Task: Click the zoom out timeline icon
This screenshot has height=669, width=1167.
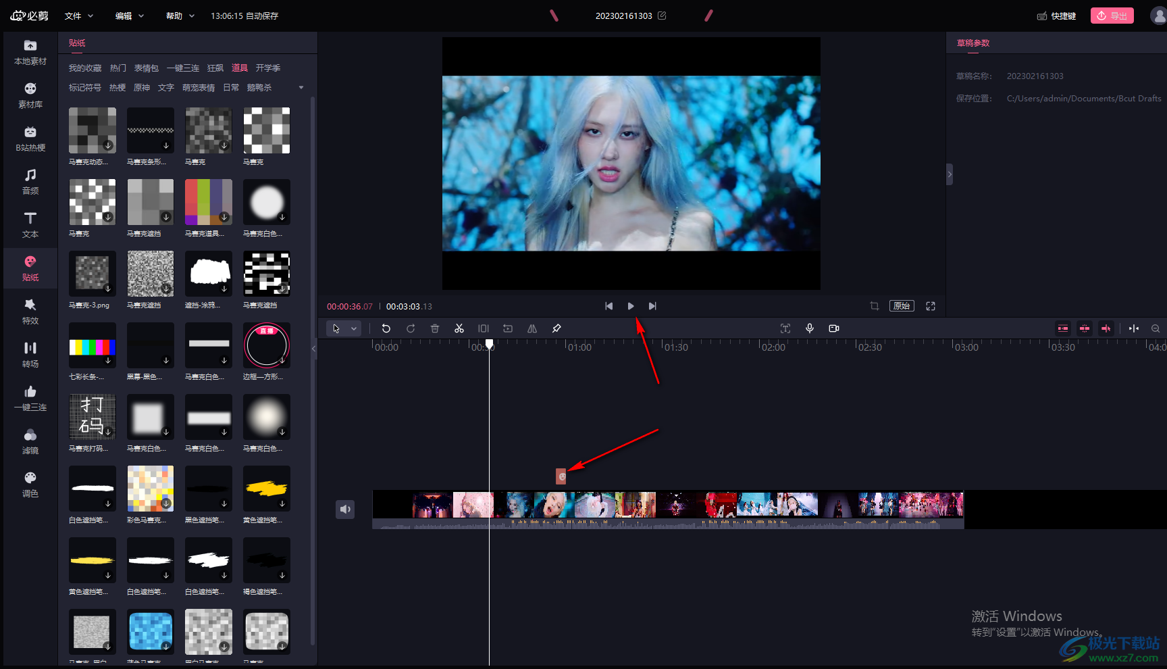Action: [1156, 328]
